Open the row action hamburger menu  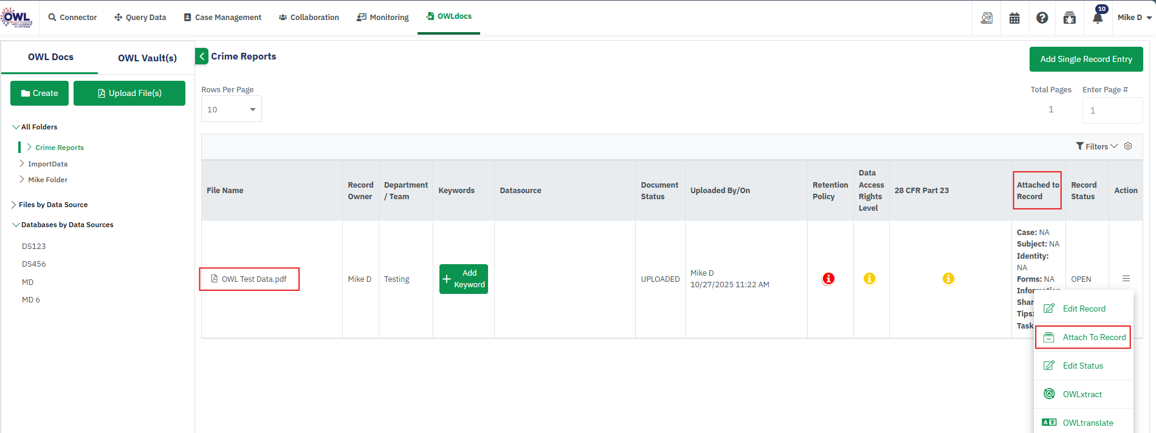coord(1126,279)
